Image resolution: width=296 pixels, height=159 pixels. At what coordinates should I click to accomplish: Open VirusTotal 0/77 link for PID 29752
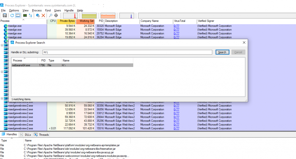[176, 33]
